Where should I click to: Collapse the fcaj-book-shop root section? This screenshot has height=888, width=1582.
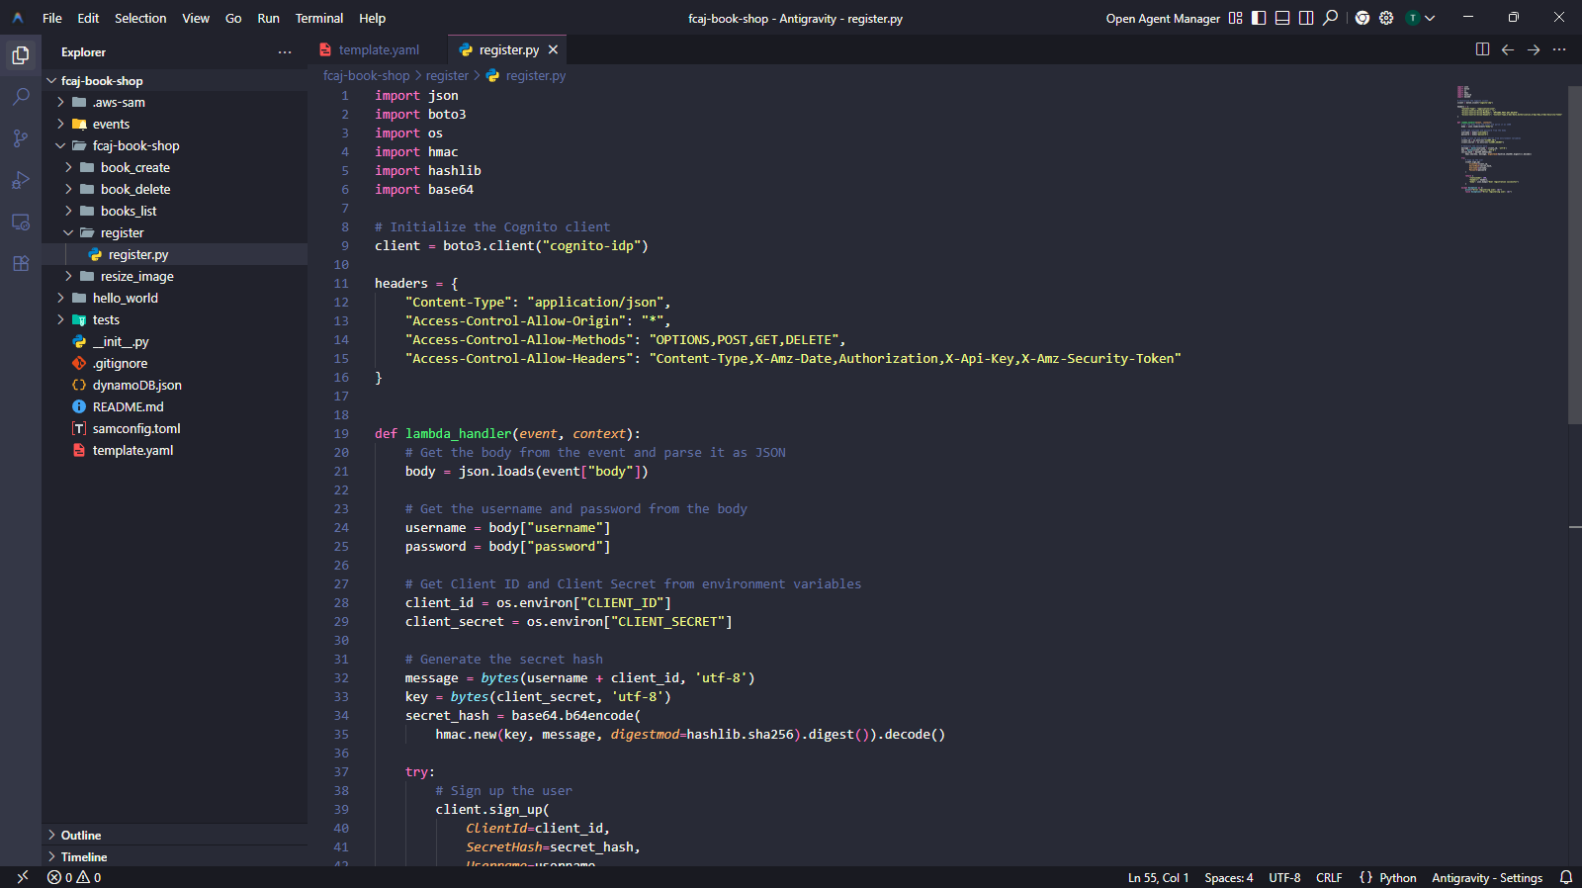[x=52, y=81]
